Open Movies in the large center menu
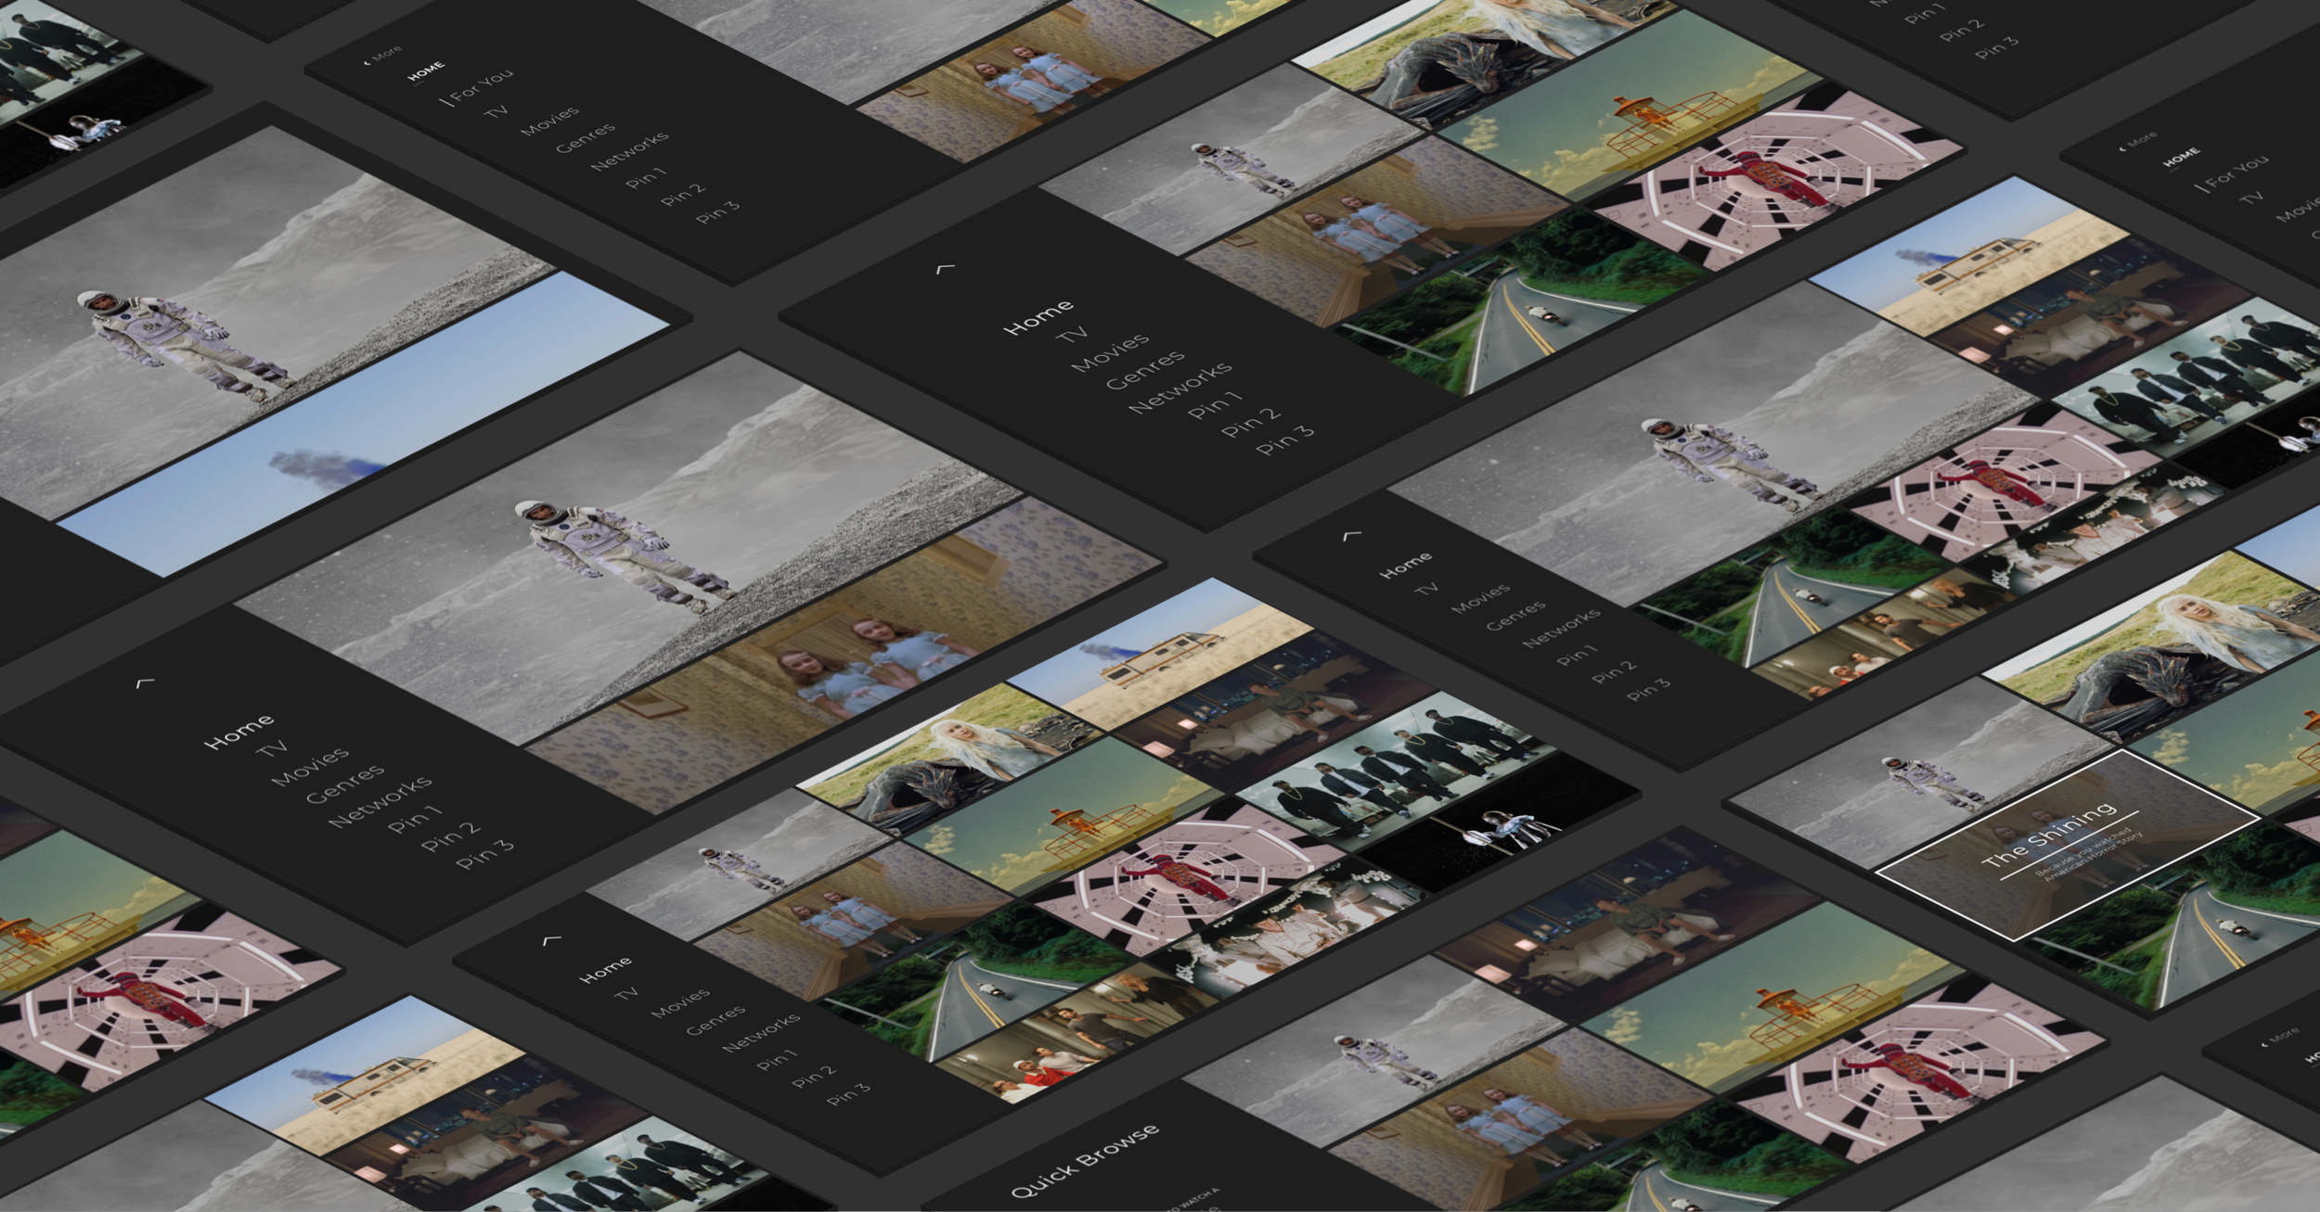Screen dimensions: 2320x1212 [1110, 353]
